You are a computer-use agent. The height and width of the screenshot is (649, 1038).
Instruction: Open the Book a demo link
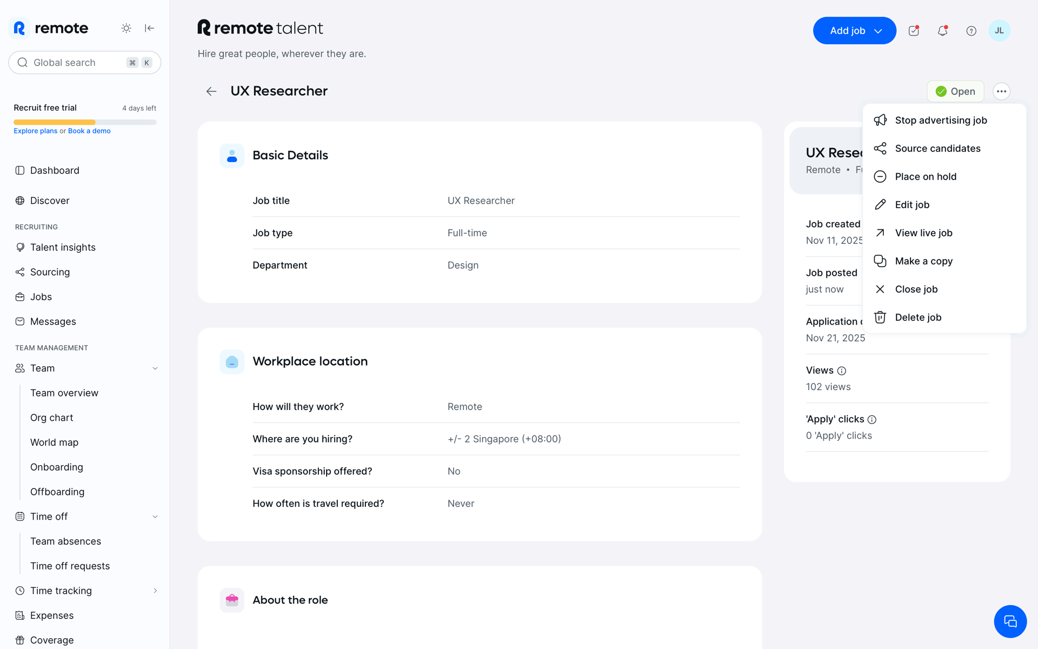coord(89,131)
